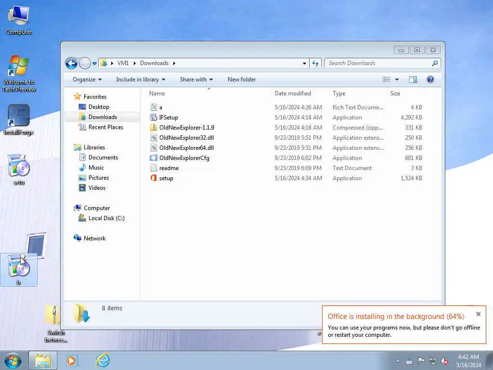Image resolution: width=493 pixels, height=370 pixels.
Task: Select the OldNewExplorer-1.1.9 zip file icon
Action: pos(154,127)
